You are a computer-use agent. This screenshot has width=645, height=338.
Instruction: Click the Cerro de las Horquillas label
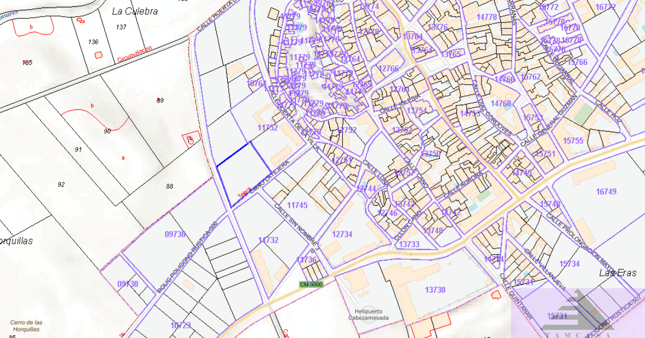pos(26,326)
